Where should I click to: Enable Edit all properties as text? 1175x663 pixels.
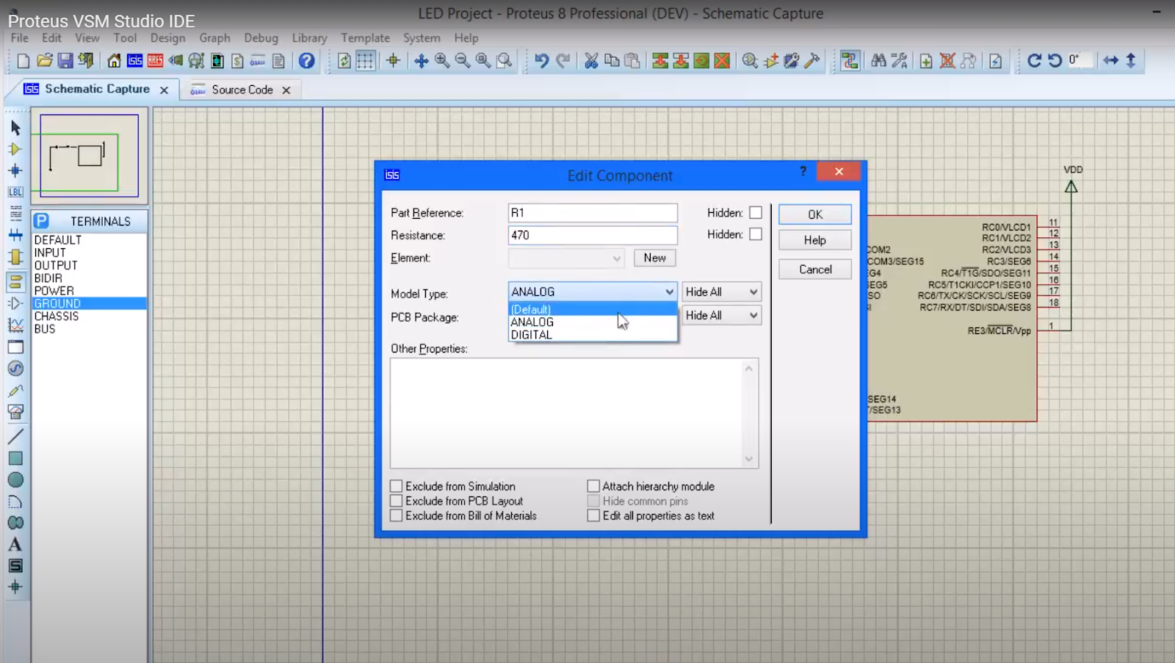pyautogui.click(x=593, y=515)
